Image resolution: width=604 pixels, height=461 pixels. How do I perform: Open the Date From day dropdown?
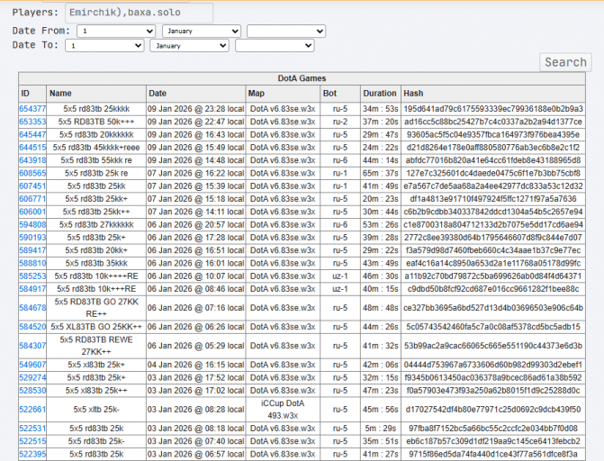click(x=116, y=32)
